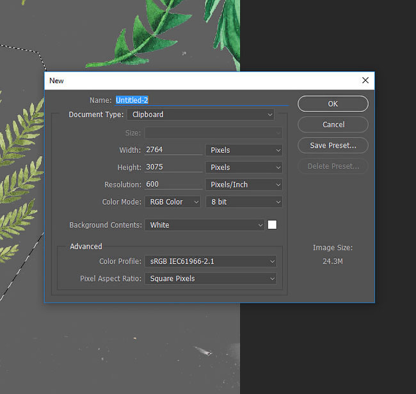Open the bit depth dropdown showing 8 bit
416x394 pixels.
(244, 201)
